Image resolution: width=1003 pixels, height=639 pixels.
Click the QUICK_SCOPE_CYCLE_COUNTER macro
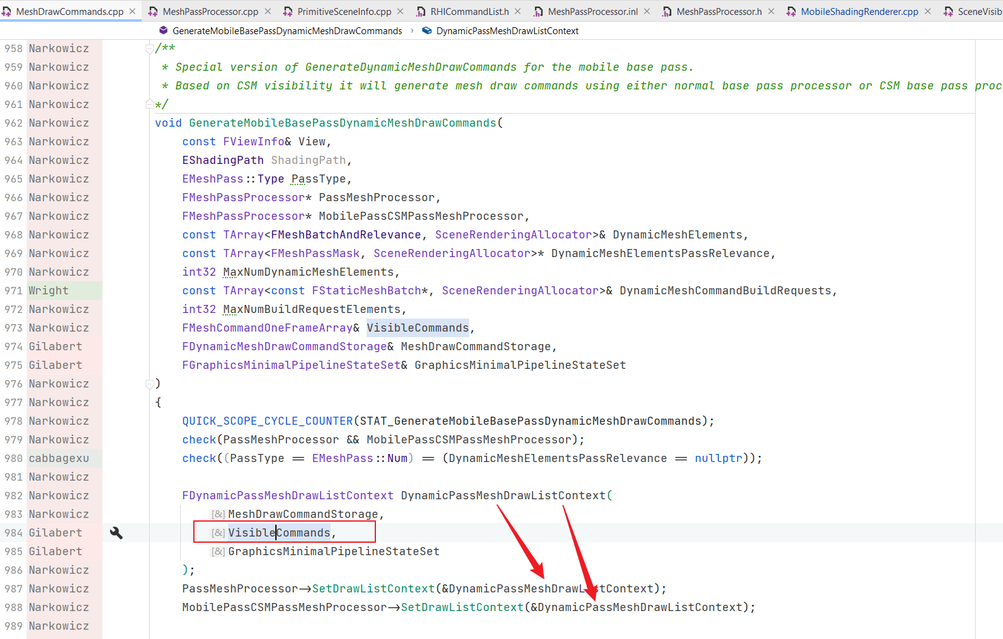point(268,421)
